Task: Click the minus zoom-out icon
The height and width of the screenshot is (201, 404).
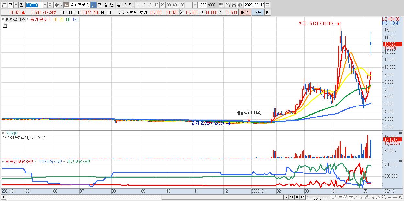Action: 389,197
